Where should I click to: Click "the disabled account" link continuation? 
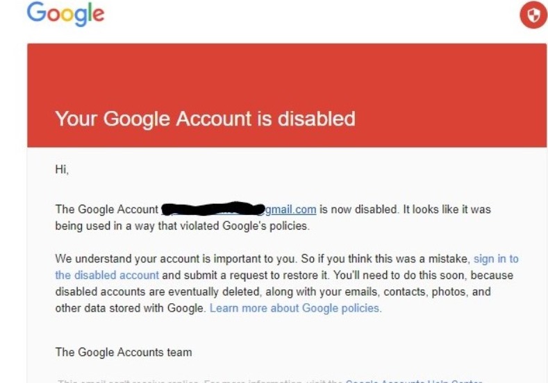(107, 275)
